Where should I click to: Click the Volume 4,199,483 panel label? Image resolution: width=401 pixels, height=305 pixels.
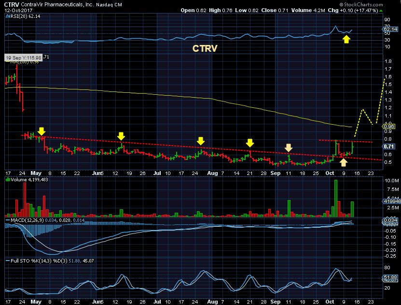(29, 179)
